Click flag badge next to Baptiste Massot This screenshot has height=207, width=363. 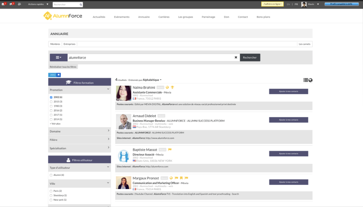(x=170, y=150)
